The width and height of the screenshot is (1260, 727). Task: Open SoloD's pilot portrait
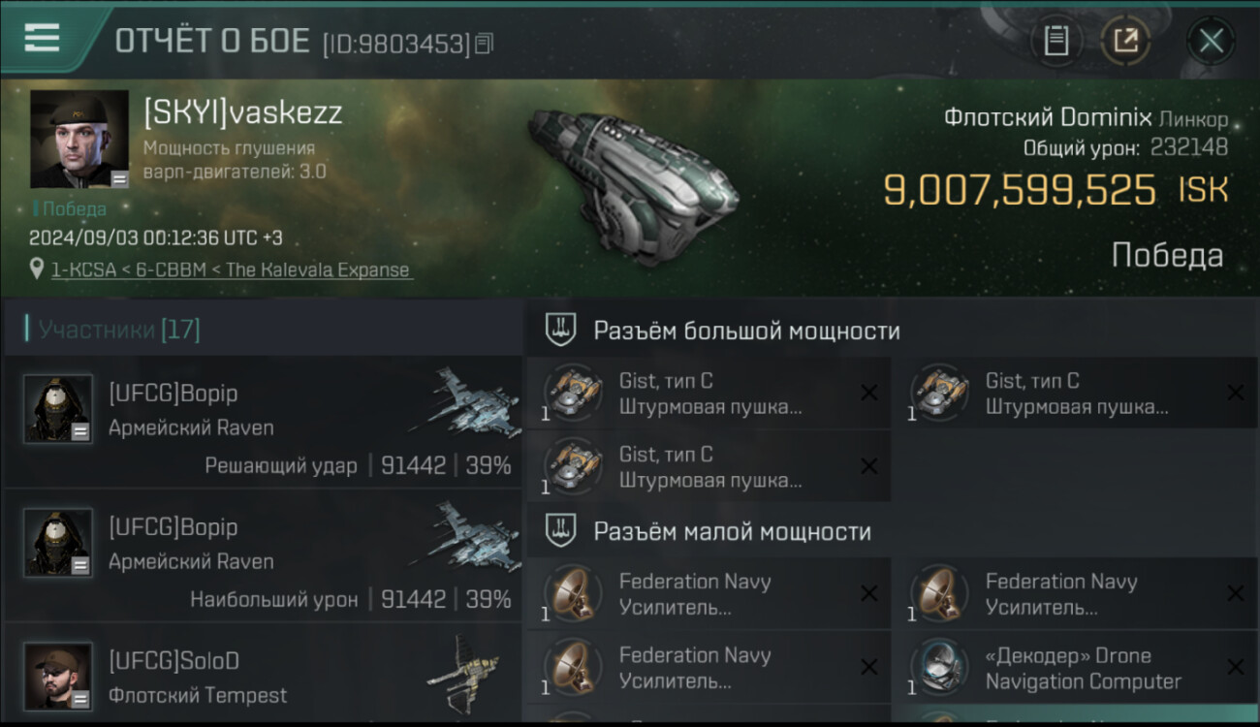pos(58,676)
